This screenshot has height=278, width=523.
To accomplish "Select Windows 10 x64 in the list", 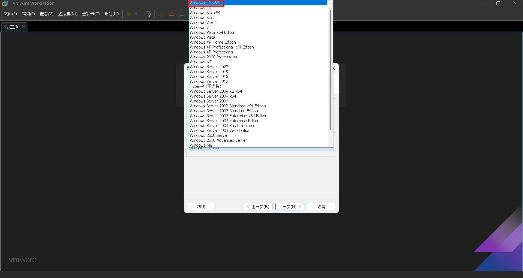I will [x=258, y=3].
